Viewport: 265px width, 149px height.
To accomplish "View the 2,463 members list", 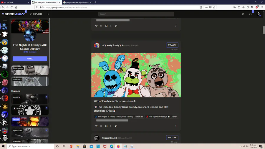I will [30, 52].
